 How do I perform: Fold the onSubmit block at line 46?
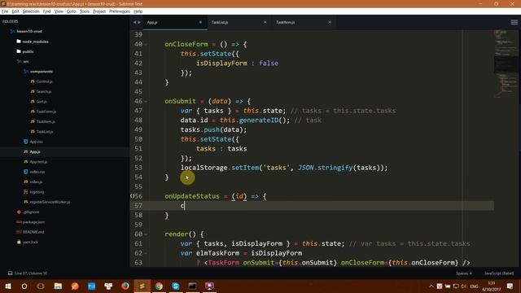point(146,101)
